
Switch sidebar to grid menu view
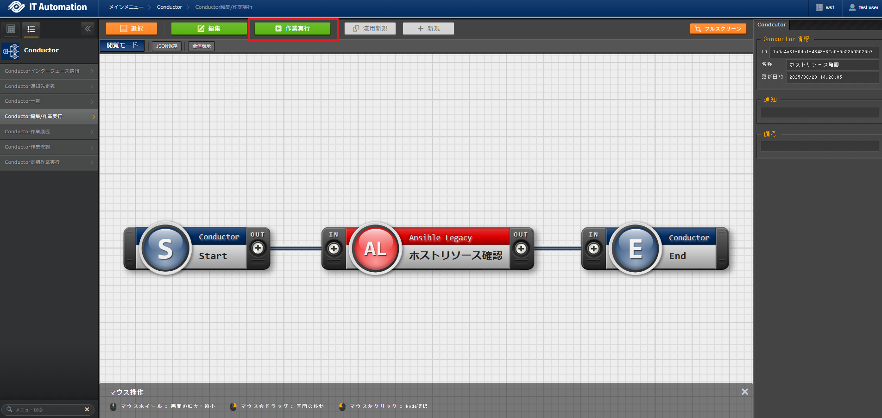(11, 29)
